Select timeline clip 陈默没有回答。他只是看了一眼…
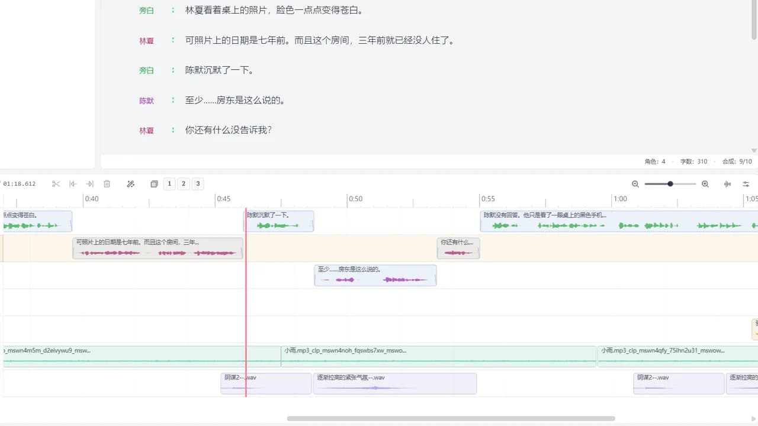Screen dimensions: 758x426 [x=619, y=221]
